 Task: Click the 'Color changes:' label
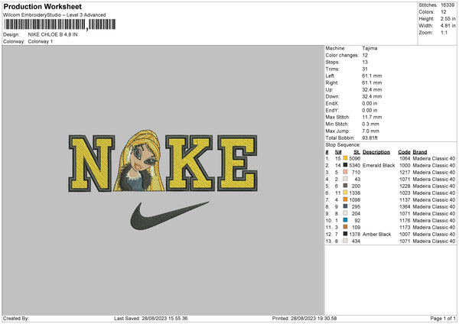(342, 55)
